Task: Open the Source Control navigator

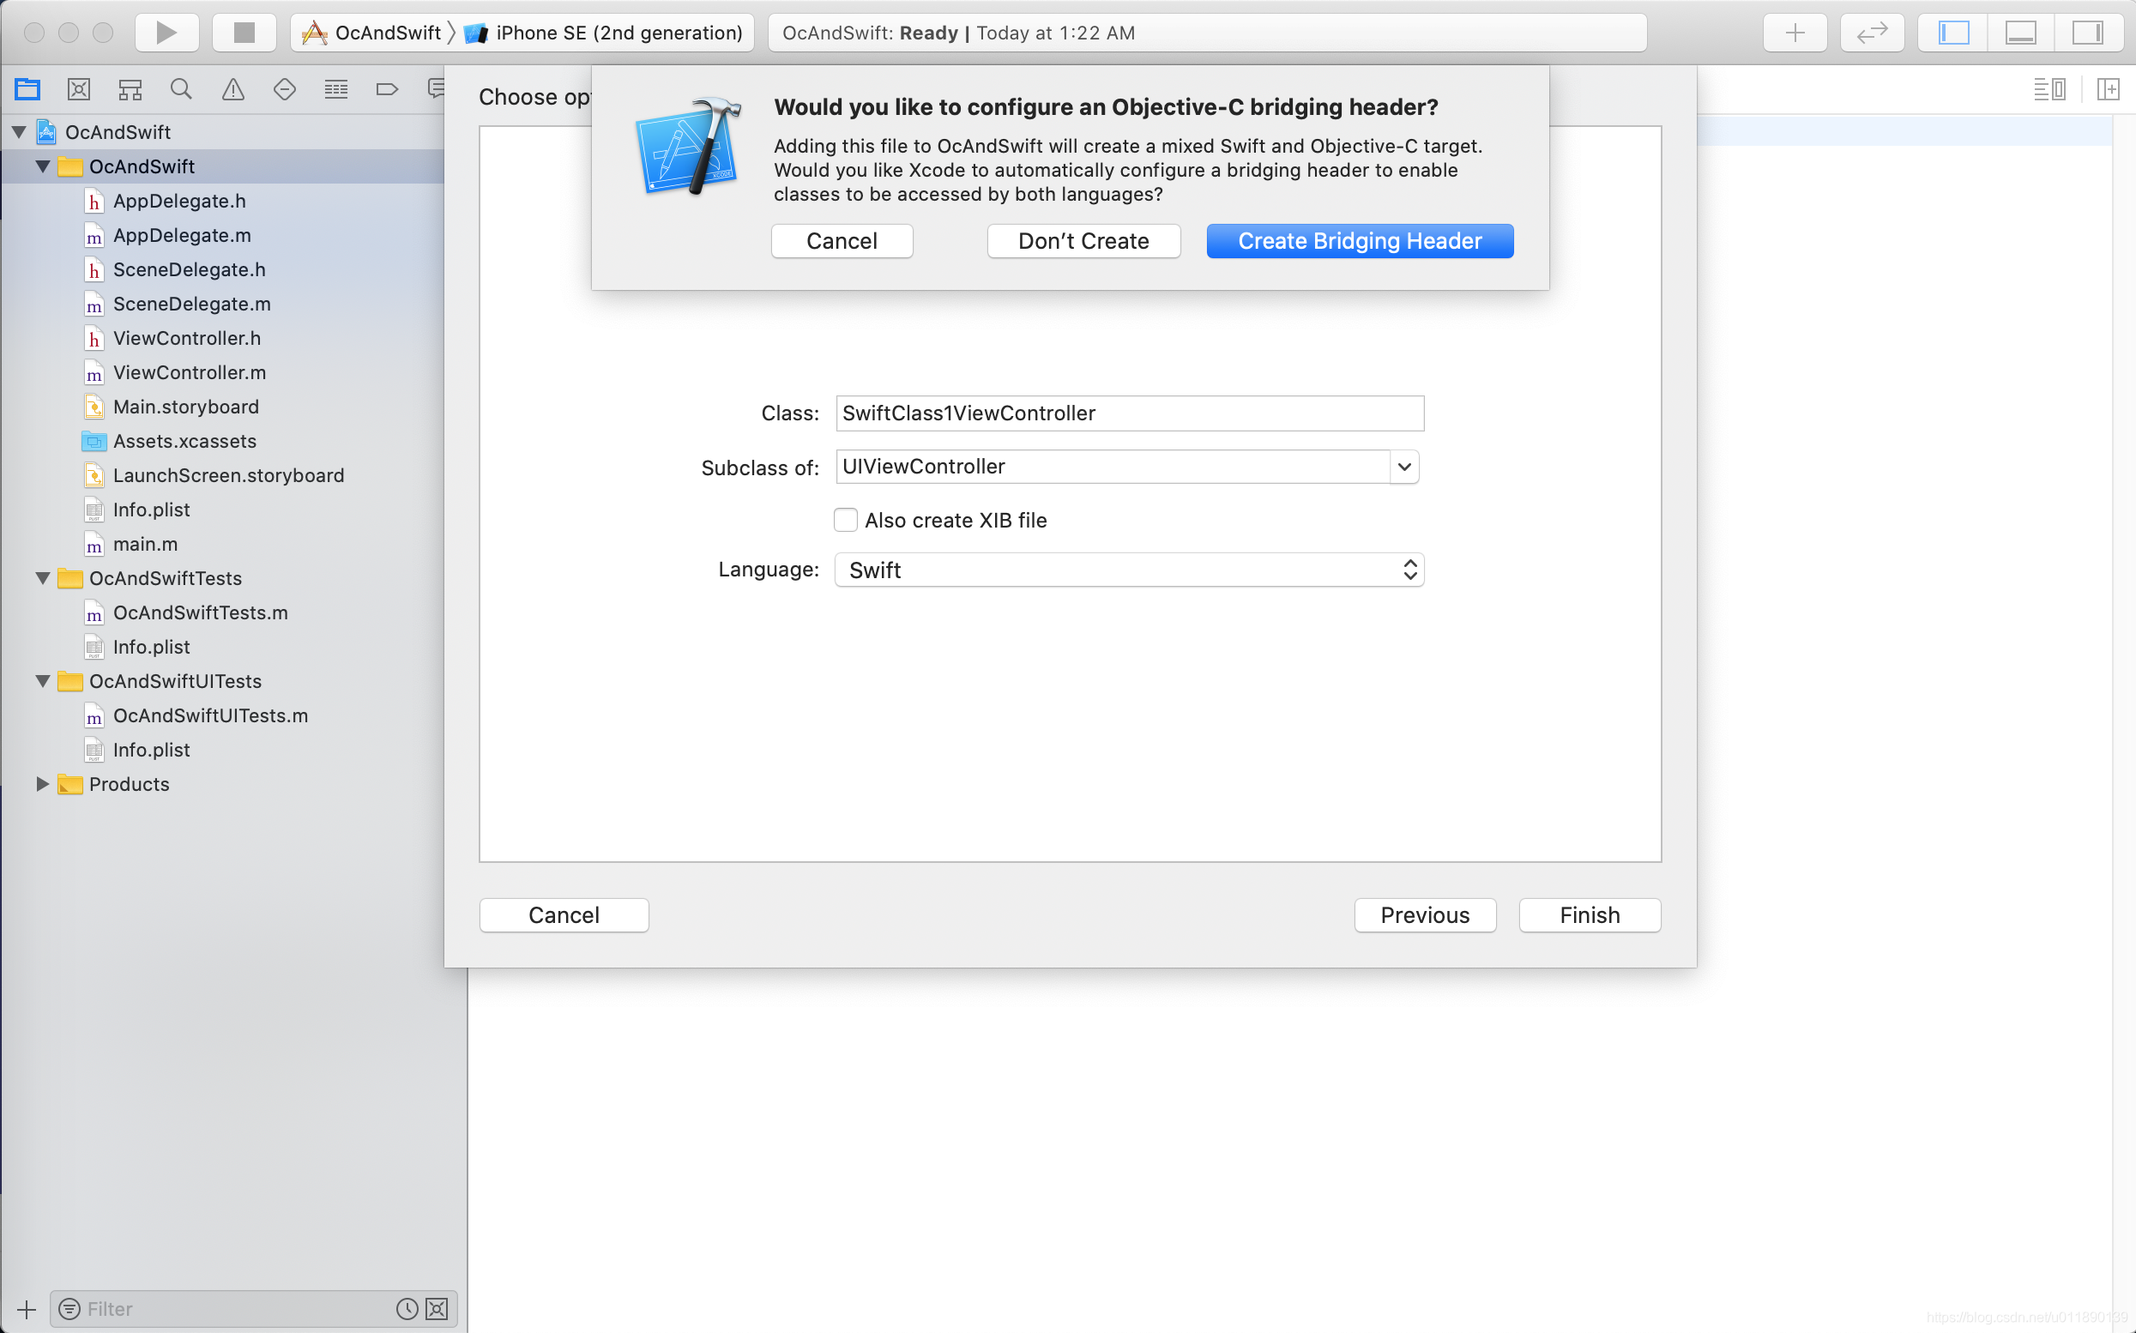Action: click(x=78, y=89)
